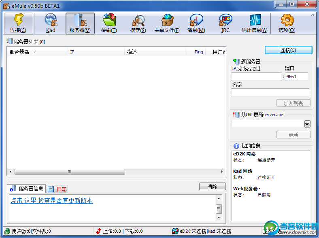This screenshot has width=319, height=238.
Task: Click server list horizontal scrollbar thumb
Action: 70,172
